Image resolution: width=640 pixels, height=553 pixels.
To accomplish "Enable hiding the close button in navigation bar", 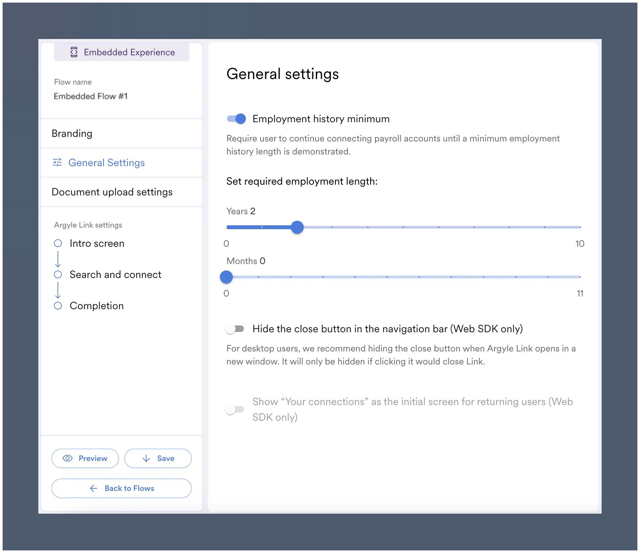I will coord(235,329).
